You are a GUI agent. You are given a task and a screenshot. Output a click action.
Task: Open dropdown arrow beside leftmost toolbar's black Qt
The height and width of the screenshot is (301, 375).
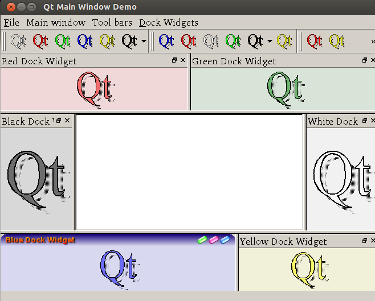pos(144,42)
